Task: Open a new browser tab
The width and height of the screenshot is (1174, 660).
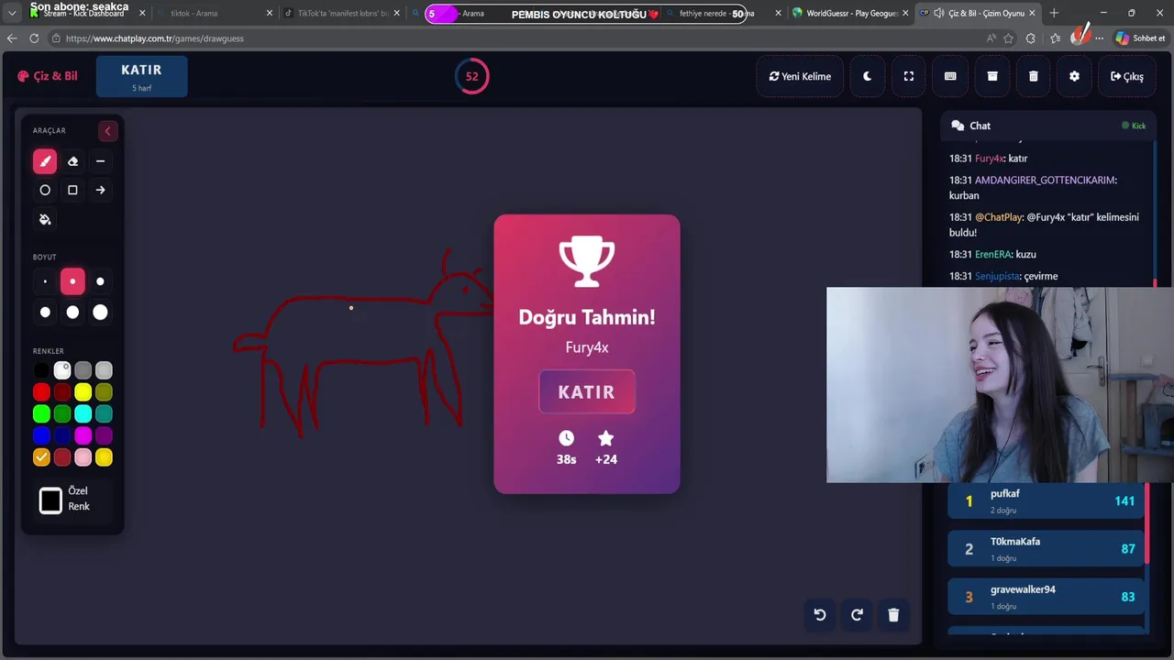Action: [x=1054, y=13]
